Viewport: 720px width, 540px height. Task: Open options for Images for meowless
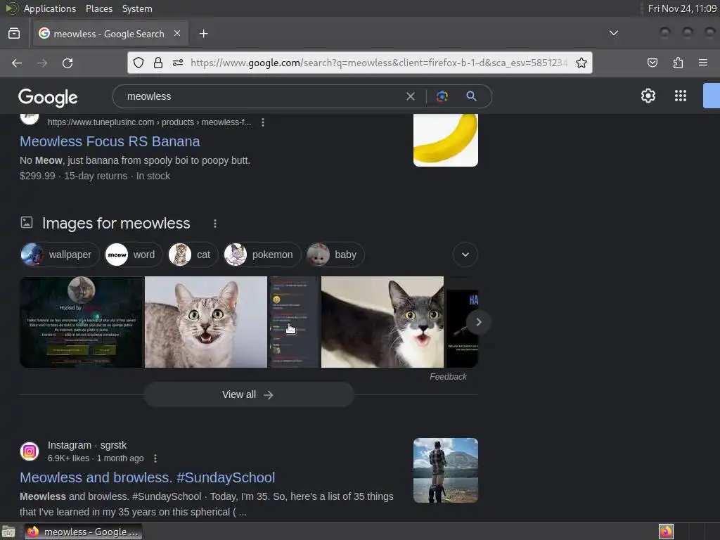[x=215, y=224]
